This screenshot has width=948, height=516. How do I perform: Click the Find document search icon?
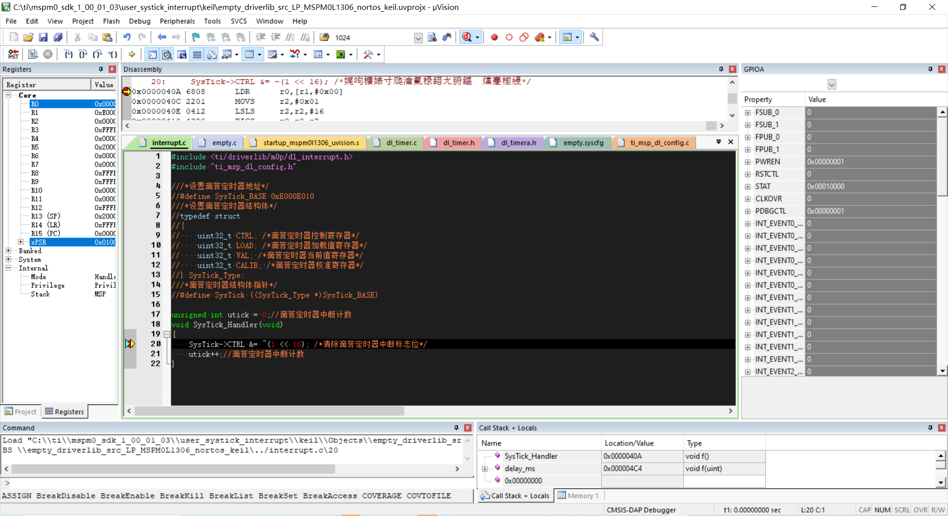click(x=432, y=37)
